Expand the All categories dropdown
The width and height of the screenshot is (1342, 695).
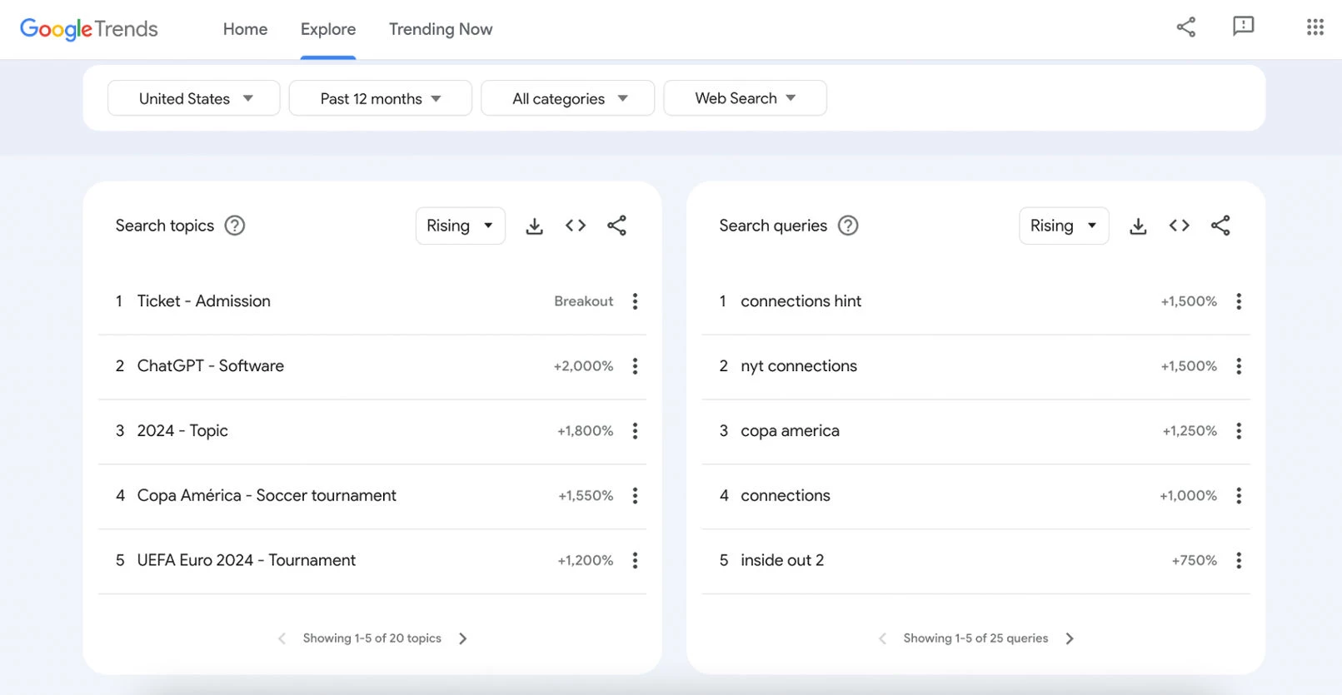(568, 98)
